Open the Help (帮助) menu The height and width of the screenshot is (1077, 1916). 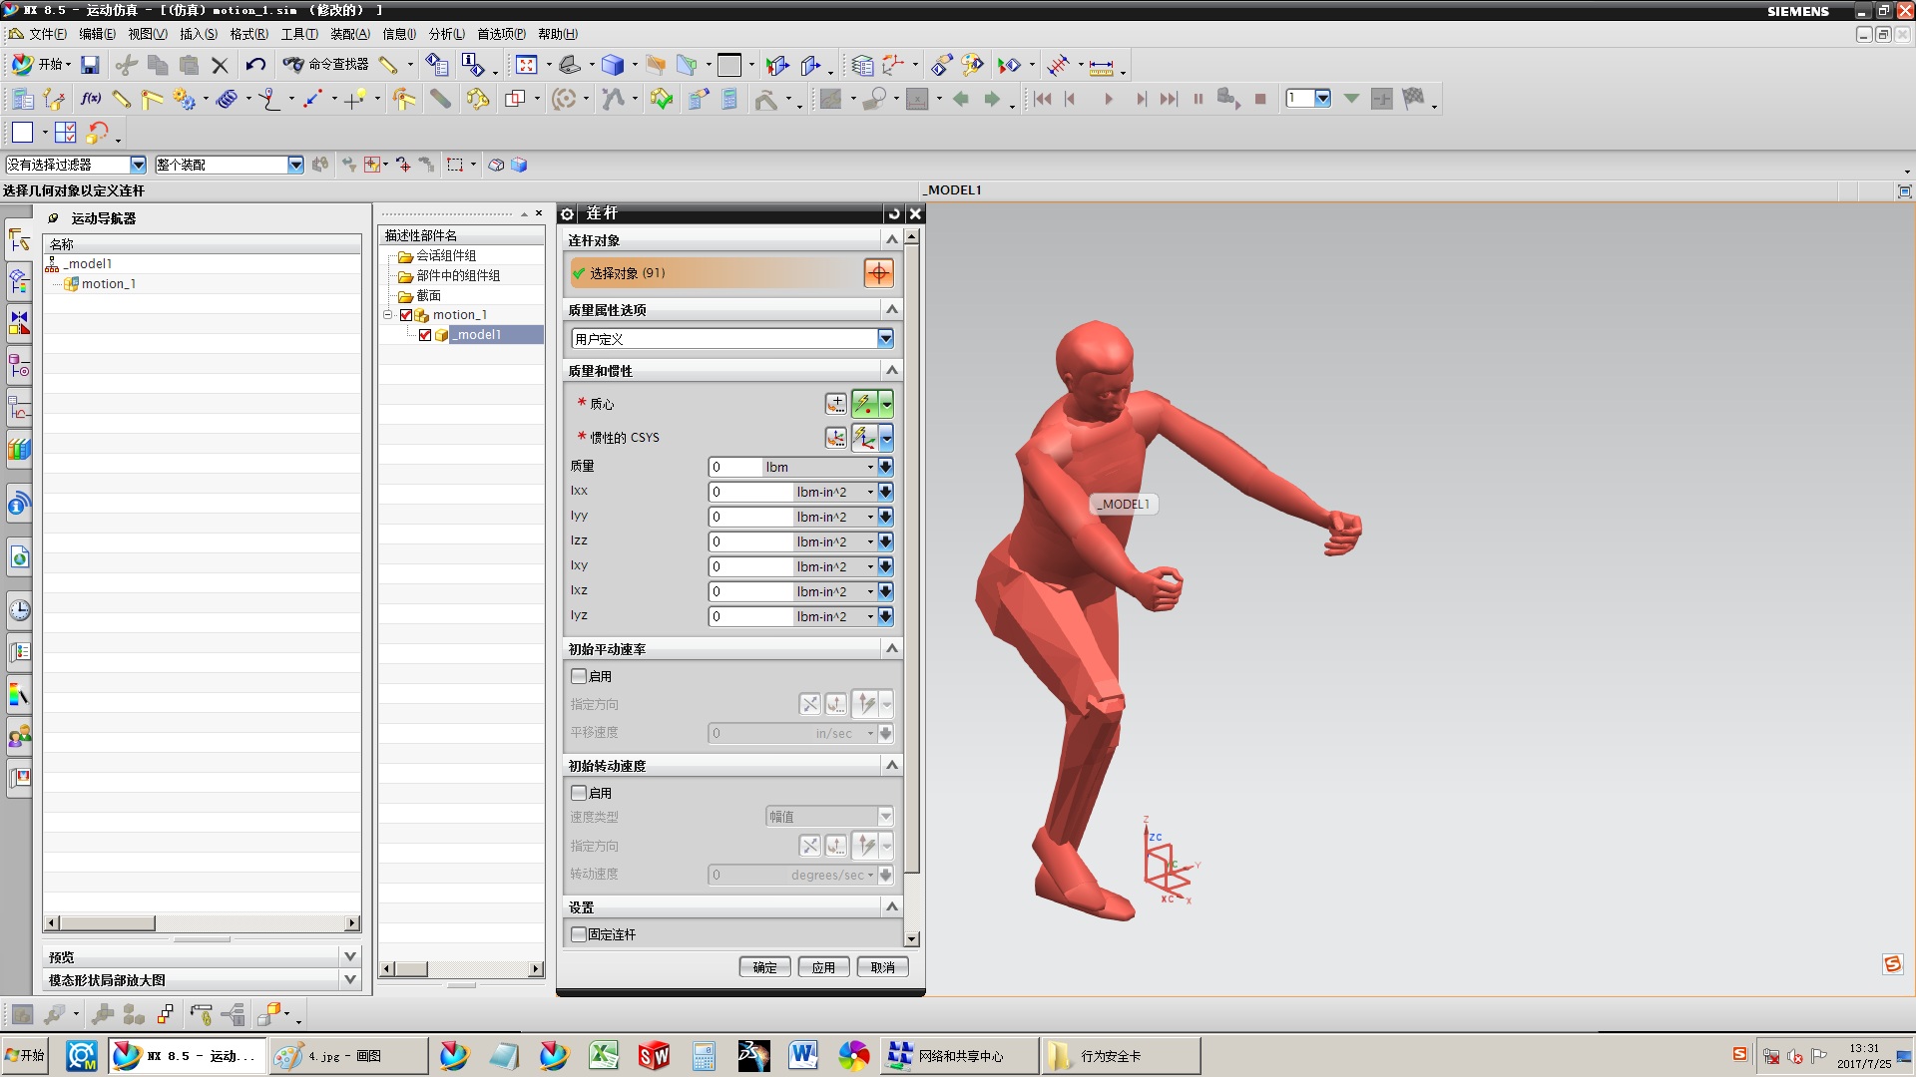(x=557, y=34)
